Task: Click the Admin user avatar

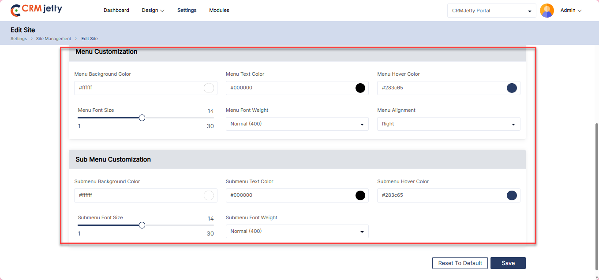Action: 547,11
